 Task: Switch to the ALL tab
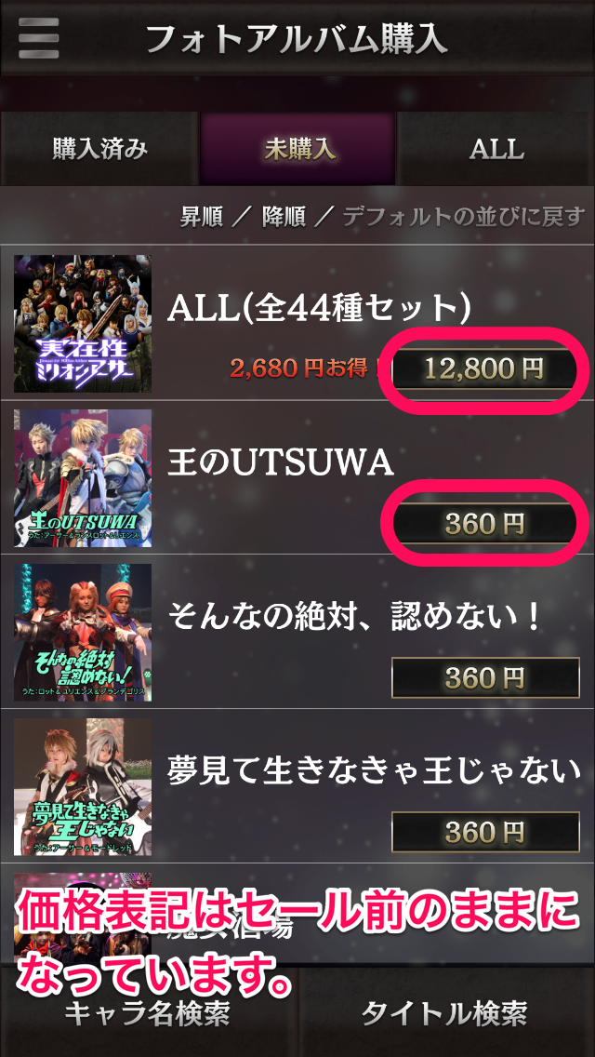tap(496, 149)
